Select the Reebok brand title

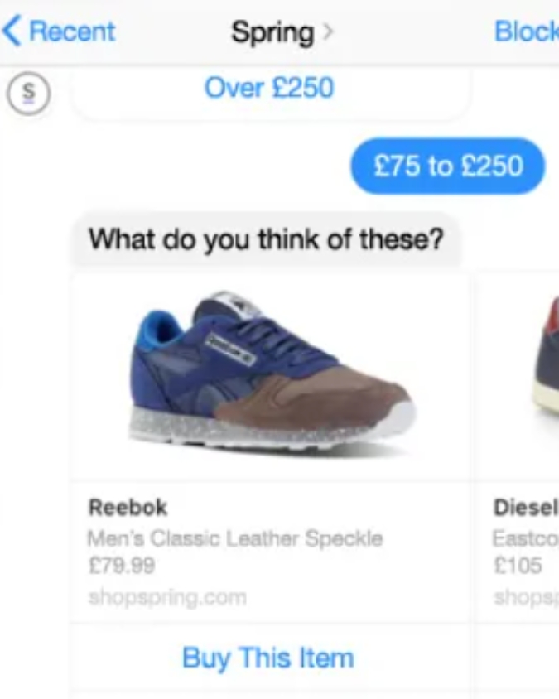(x=128, y=508)
